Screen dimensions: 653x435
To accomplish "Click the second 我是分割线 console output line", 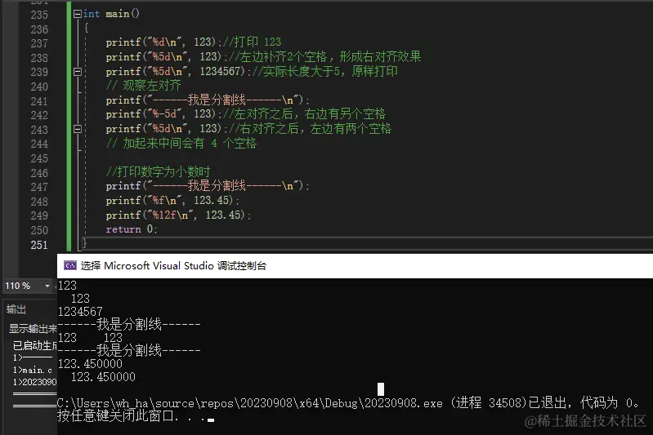I will pos(129,350).
